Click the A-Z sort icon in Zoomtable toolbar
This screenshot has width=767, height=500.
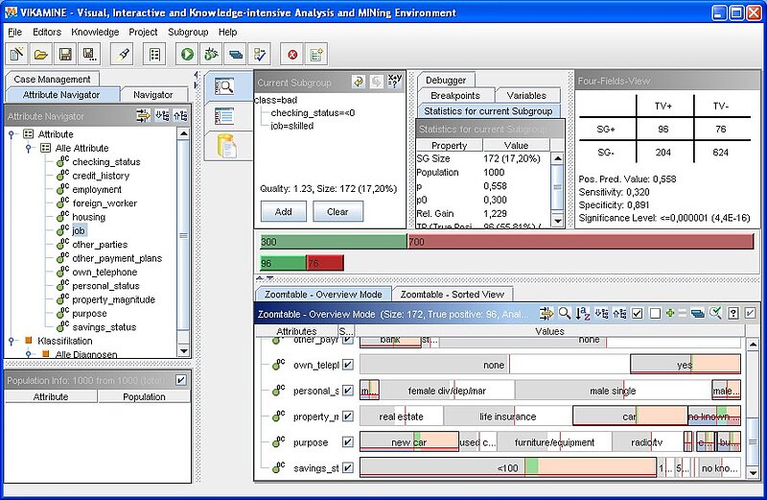click(x=583, y=313)
